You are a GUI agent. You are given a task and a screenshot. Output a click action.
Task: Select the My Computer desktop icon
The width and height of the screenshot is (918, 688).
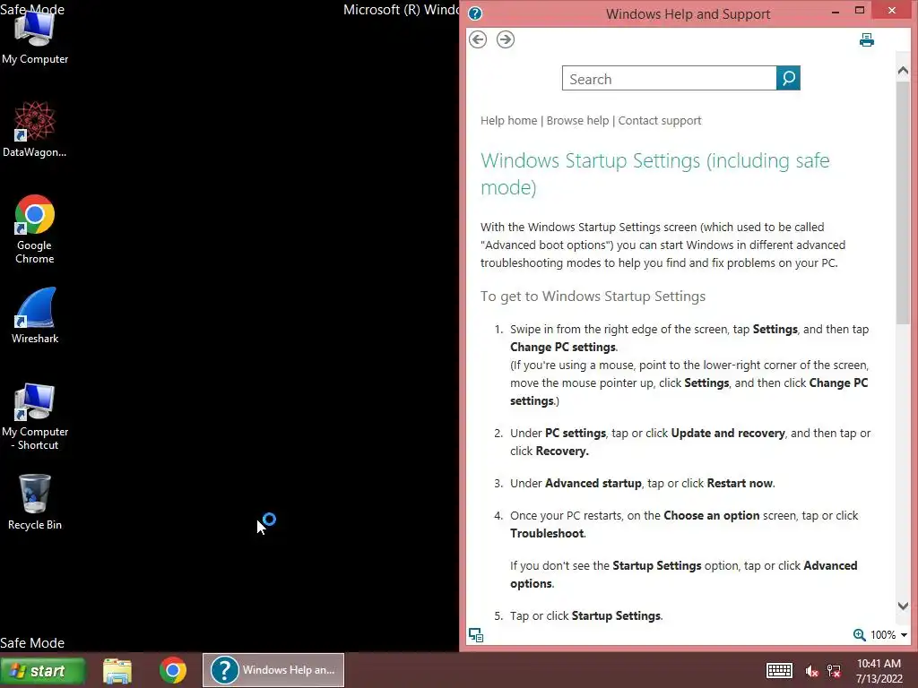point(35,38)
